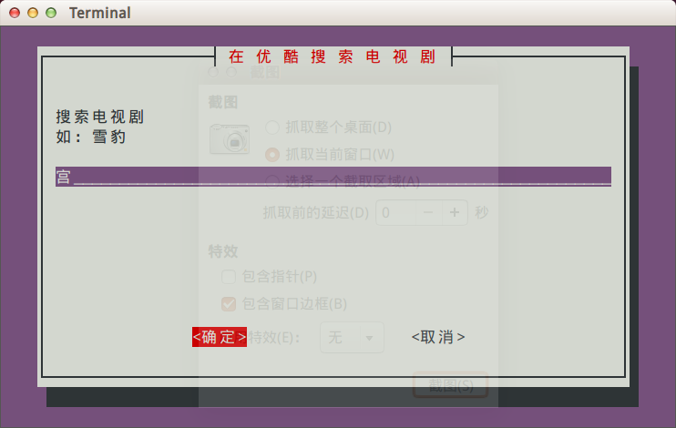Click the dialog title 在优酷搜索电视剧

tap(332, 56)
